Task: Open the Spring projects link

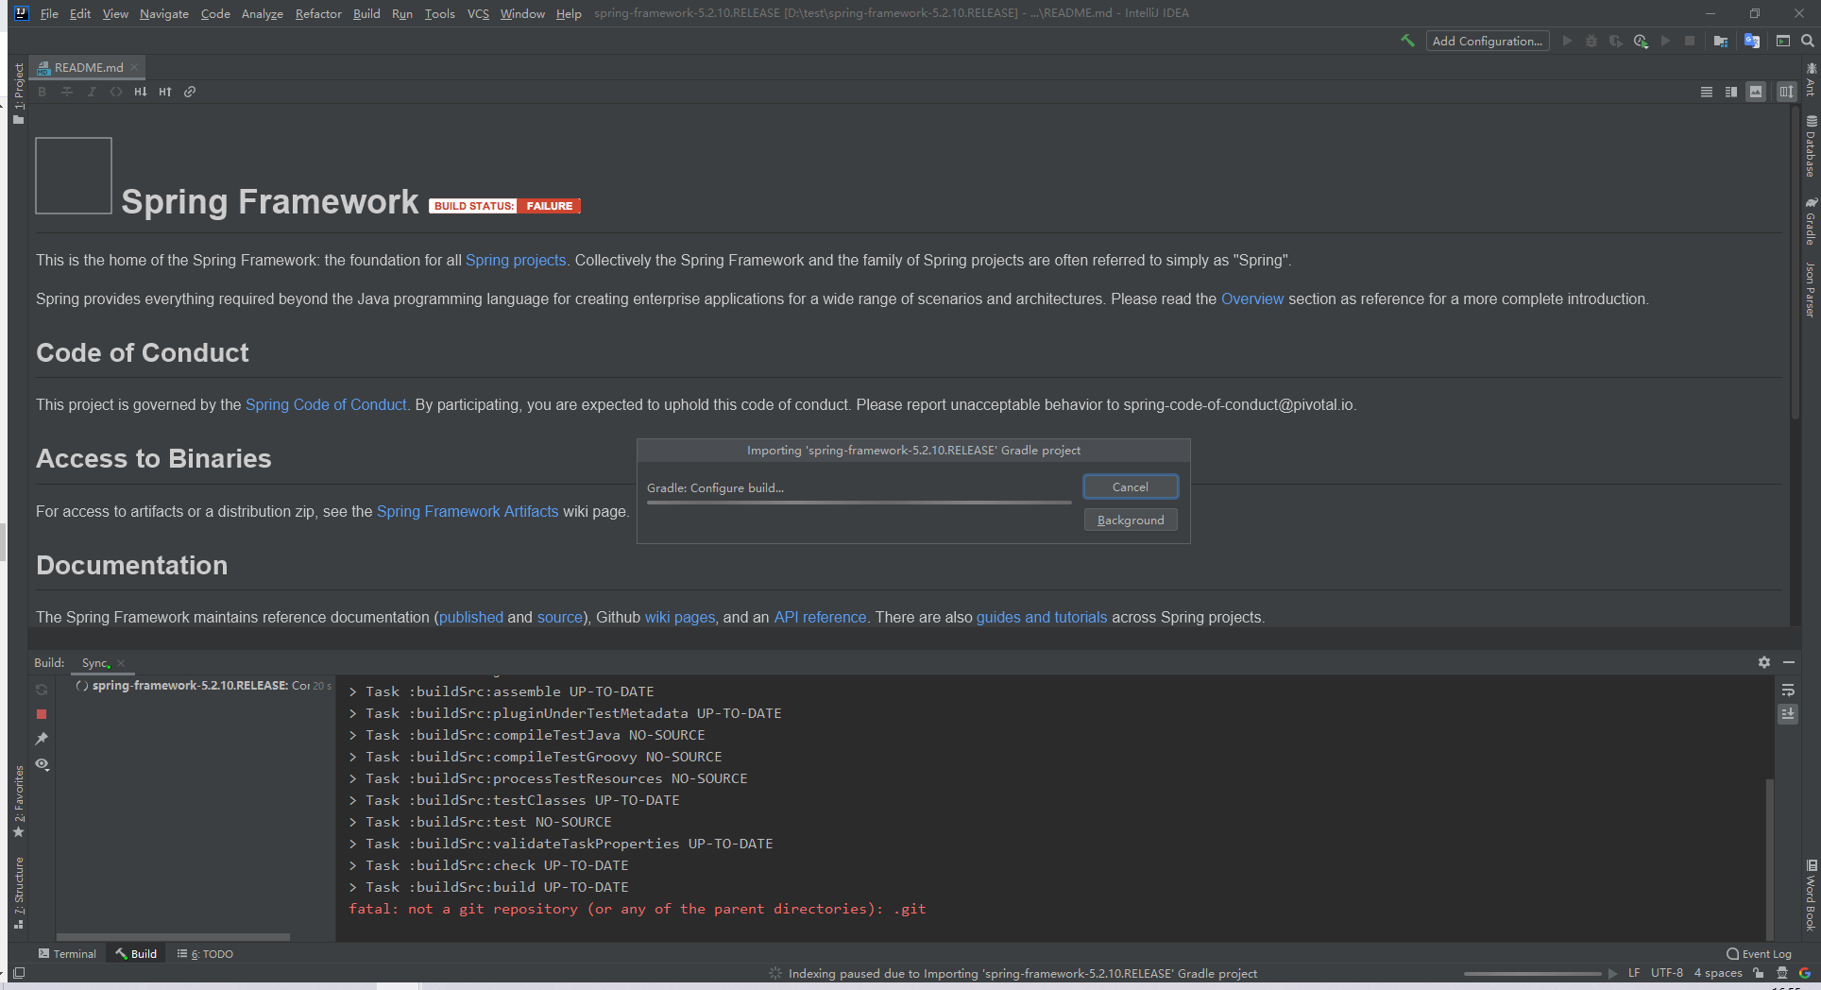Action: 516,260
